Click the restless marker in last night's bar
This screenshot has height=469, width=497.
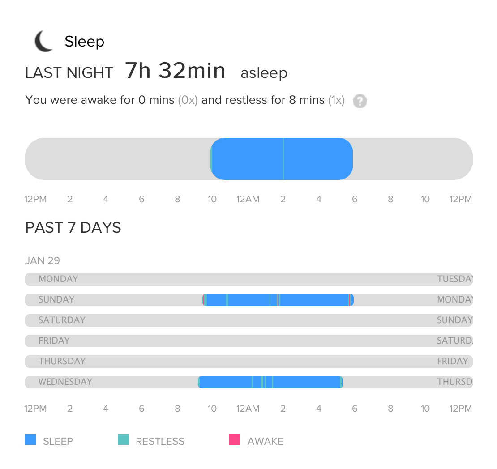pyautogui.click(x=283, y=159)
